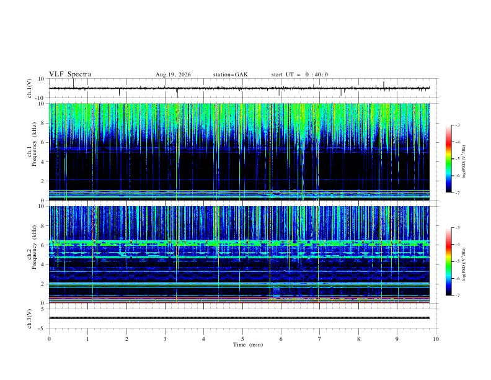Click the ch.3 black signal band

click(239, 318)
